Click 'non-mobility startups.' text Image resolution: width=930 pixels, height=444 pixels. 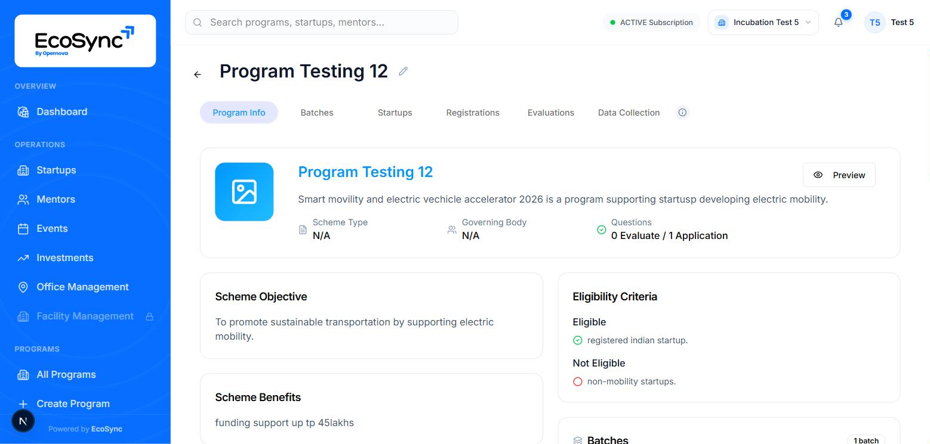(632, 381)
